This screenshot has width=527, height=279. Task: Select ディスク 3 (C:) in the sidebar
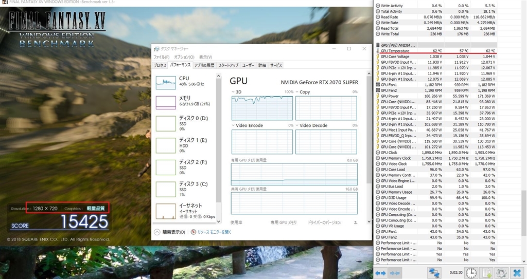click(184, 189)
